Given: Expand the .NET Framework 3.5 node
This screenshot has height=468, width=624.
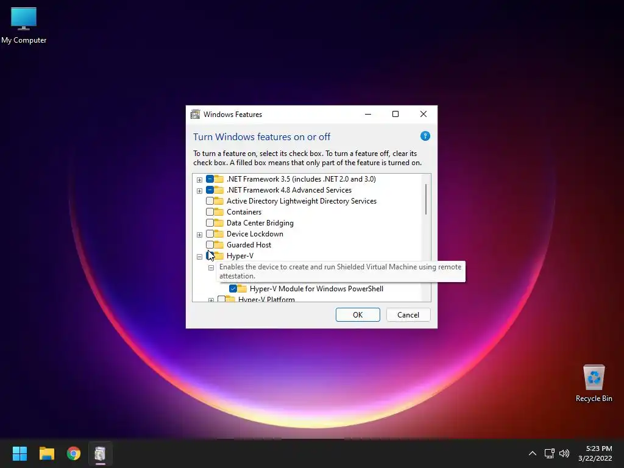Looking at the screenshot, I should tap(199, 180).
